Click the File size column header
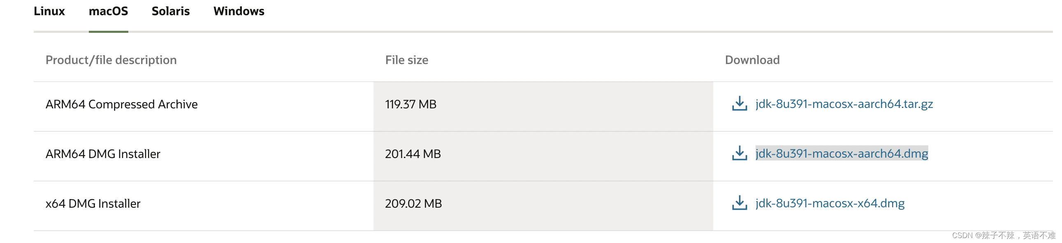 click(x=406, y=60)
